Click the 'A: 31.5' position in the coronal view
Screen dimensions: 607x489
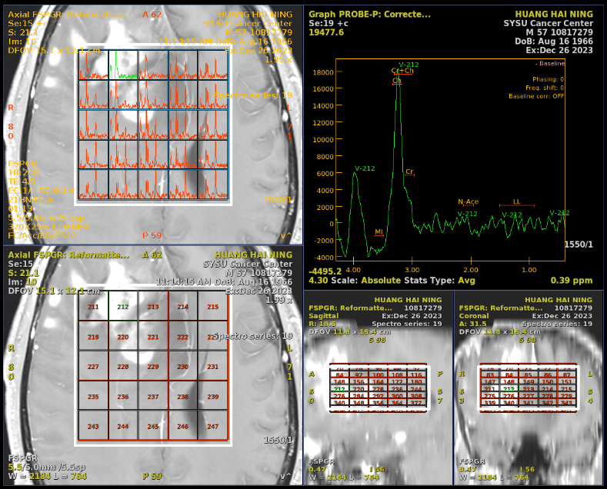[x=472, y=324]
